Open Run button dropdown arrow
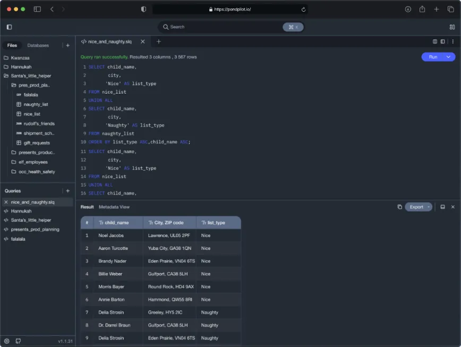Screen dimensions: 461x347 [448, 57]
